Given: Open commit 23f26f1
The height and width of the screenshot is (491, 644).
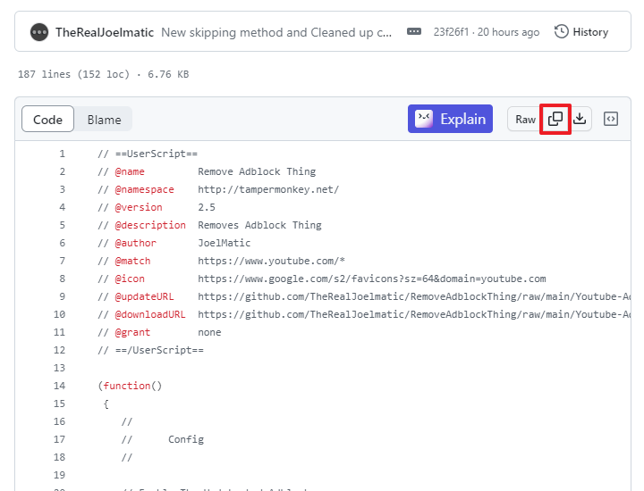Looking at the screenshot, I should point(451,32).
